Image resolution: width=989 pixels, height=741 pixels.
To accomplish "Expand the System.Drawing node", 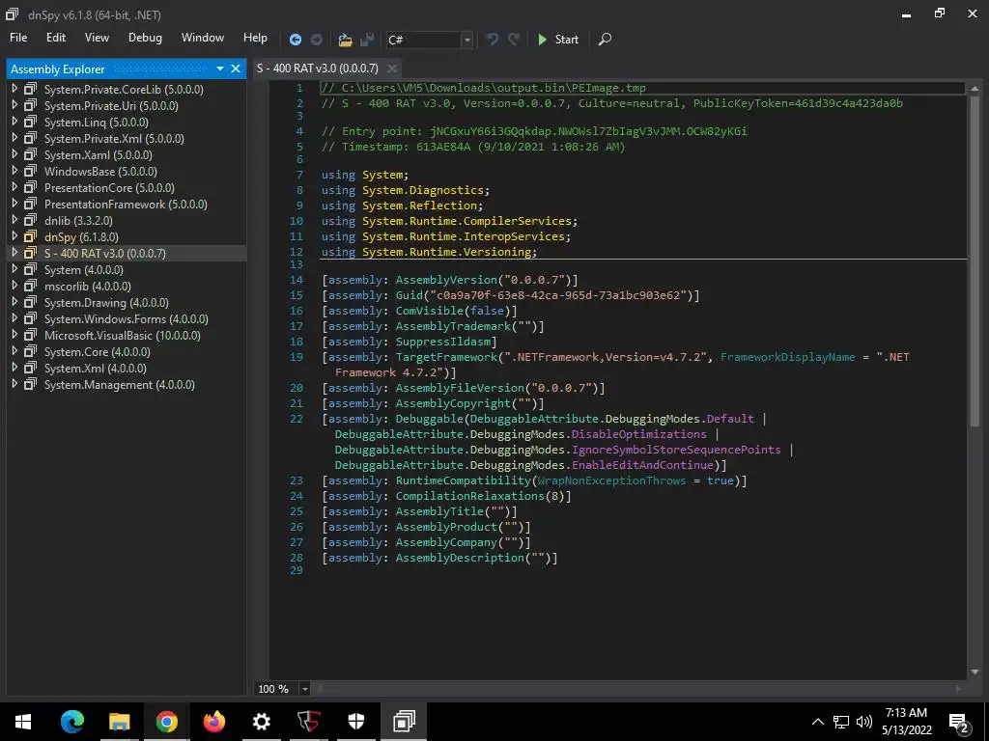I will pos(14,302).
